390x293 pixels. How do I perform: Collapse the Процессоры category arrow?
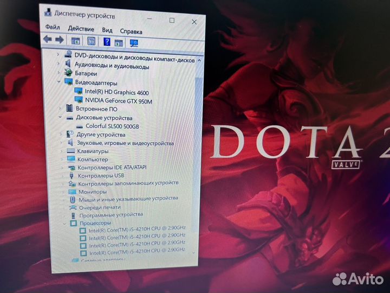(64, 224)
